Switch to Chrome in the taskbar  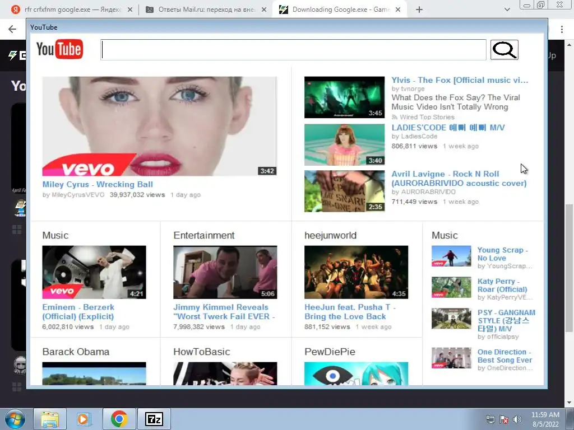point(119,419)
